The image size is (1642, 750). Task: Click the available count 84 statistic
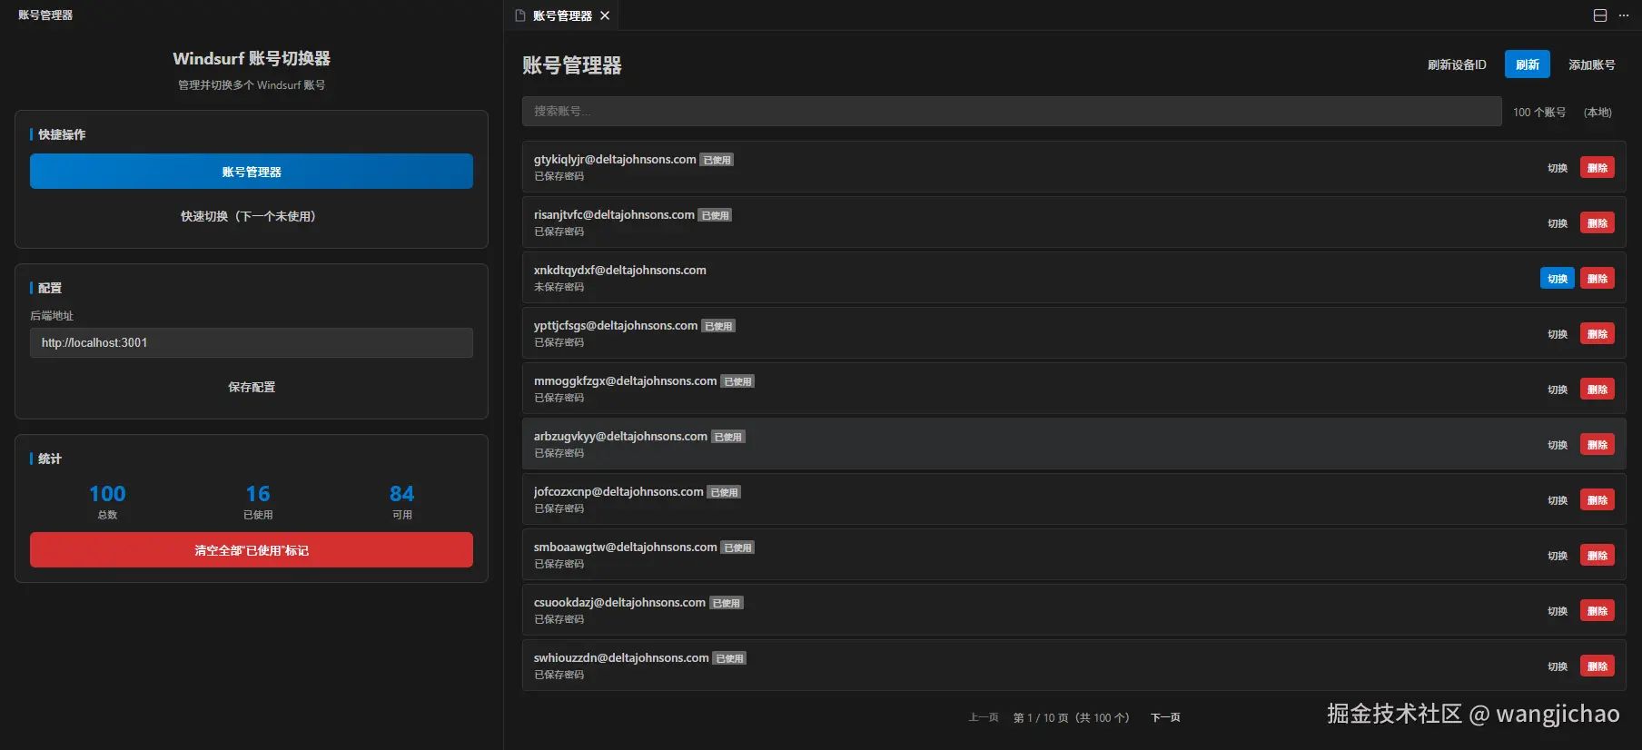[401, 494]
